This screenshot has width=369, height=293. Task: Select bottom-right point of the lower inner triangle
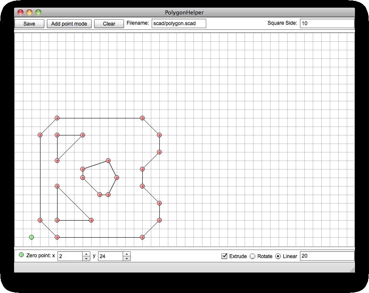(91, 220)
